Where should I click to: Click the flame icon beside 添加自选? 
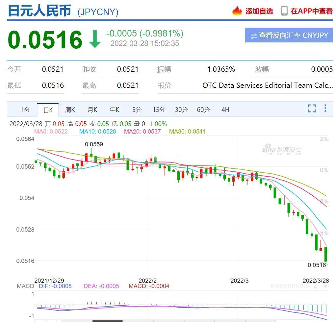237,11
